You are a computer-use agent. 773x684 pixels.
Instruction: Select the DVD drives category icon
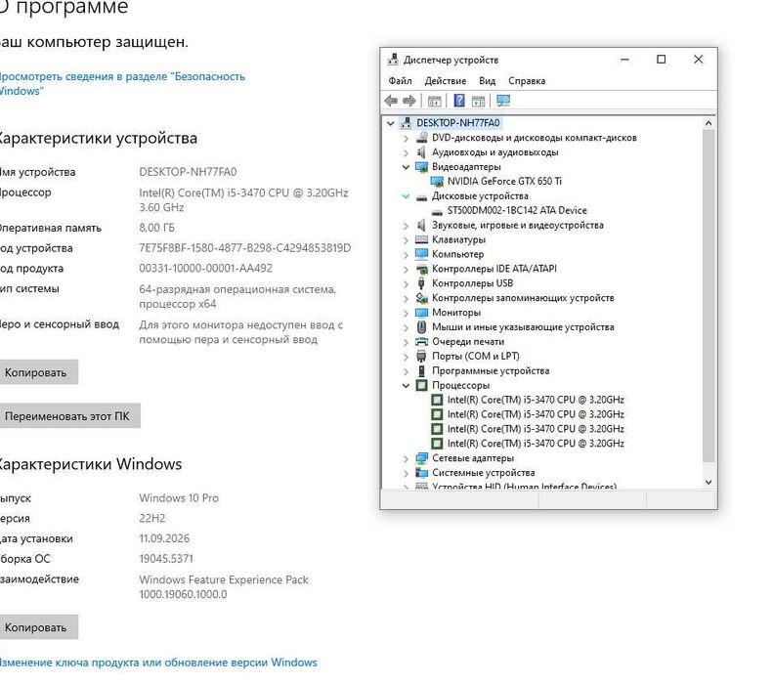coord(421,138)
